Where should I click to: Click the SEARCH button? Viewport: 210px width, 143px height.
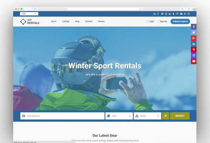tap(180, 116)
